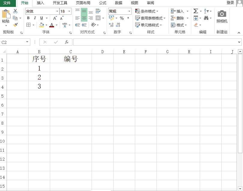Decrease indent in alignment group
This screenshot has width=243, height=191.
pyautogui.click(x=77, y=25)
